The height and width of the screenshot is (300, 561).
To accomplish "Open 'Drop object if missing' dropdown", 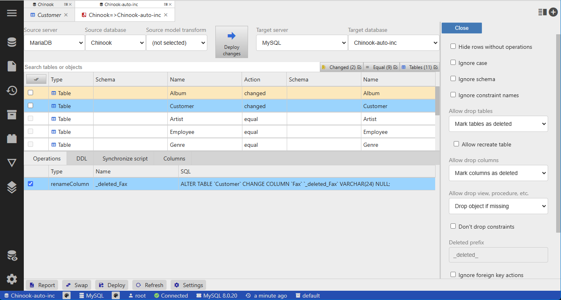I will coord(498,206).
